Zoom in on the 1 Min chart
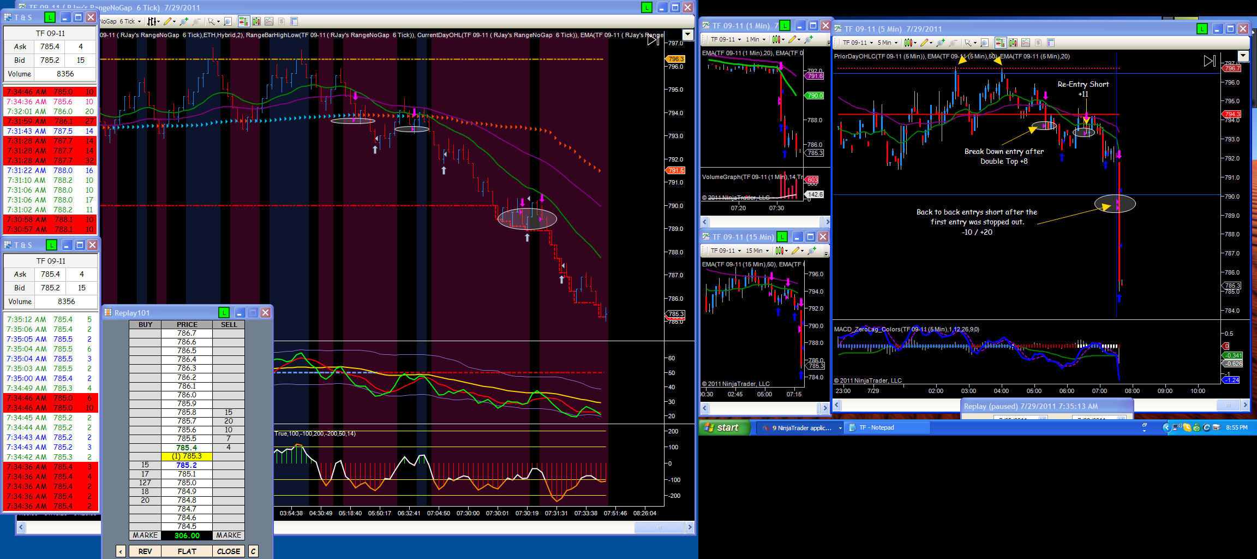The image size is (1257, 559). coord(809,39)
